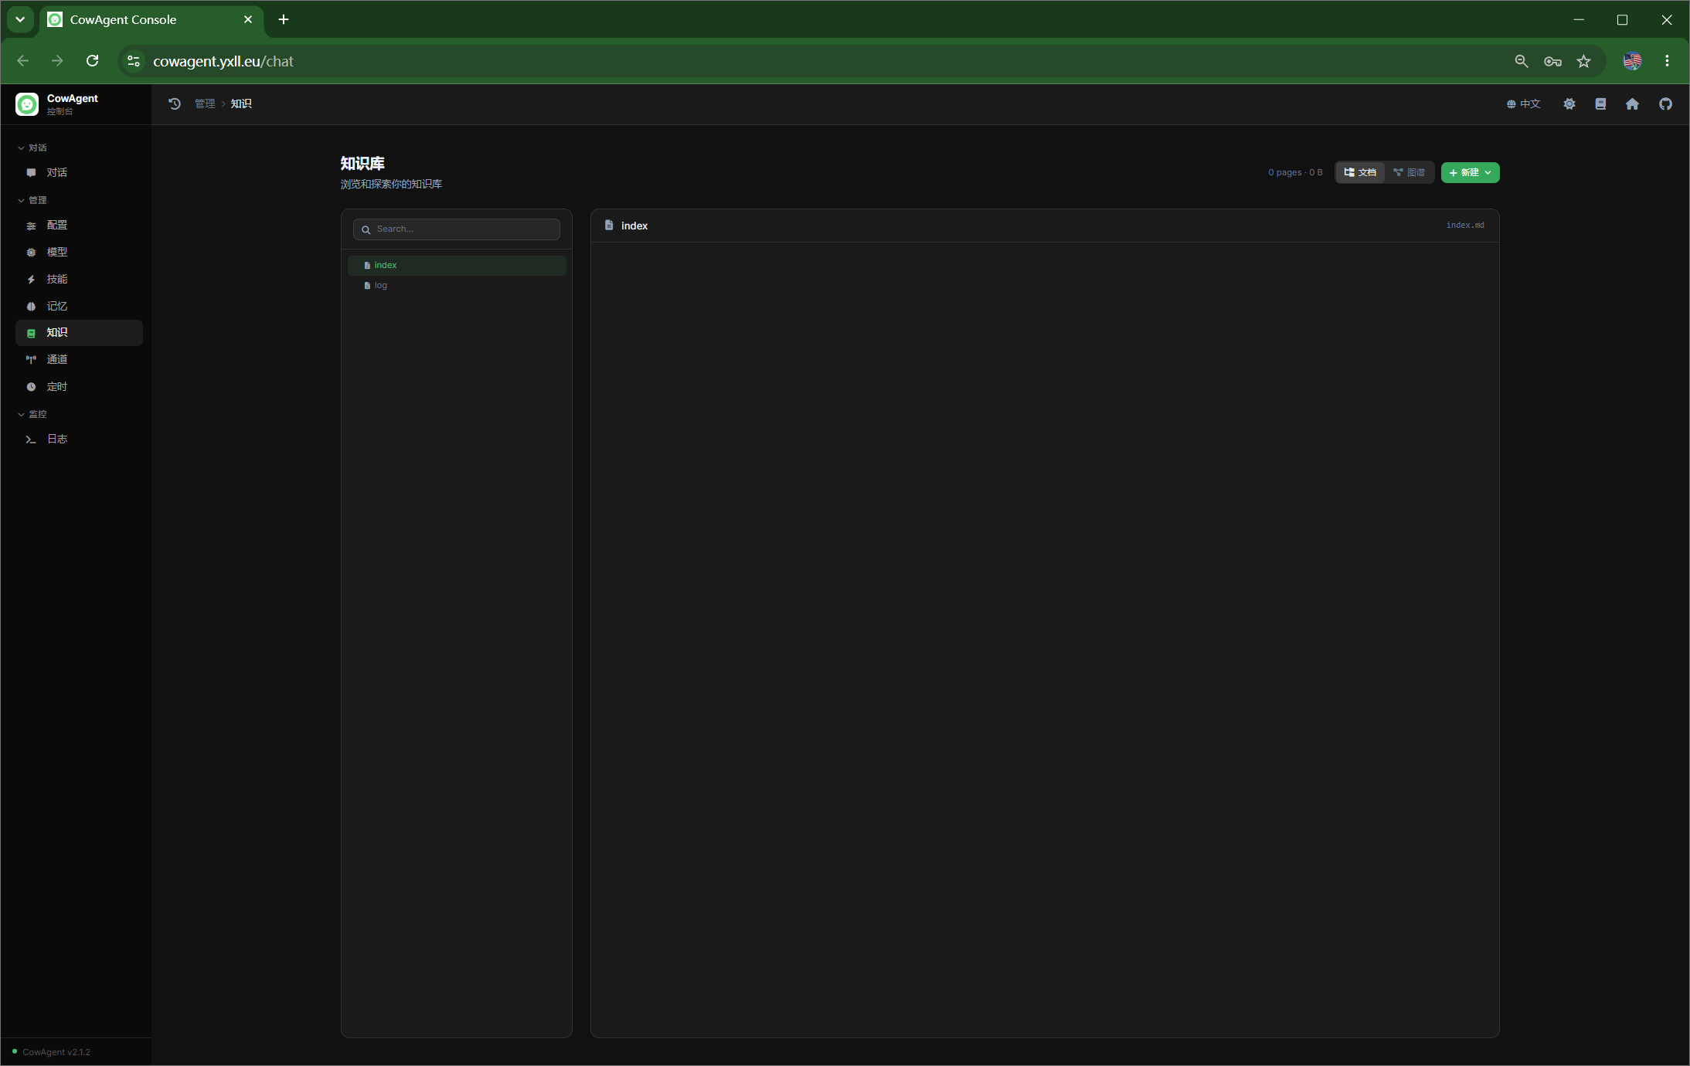1690x1066 pixels.
Task: Open the saved passwords key icon
Action: pyautogui.click(x=1553, y=61)
